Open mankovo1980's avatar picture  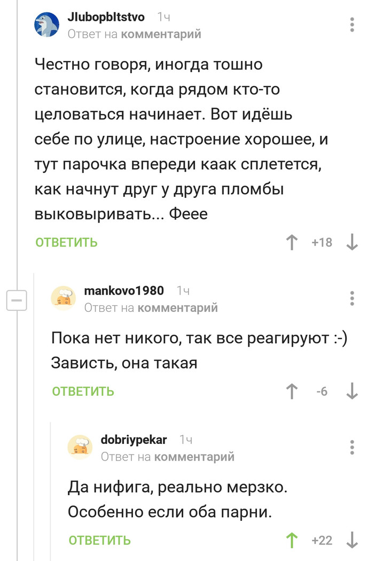click(x=64, y=298)
